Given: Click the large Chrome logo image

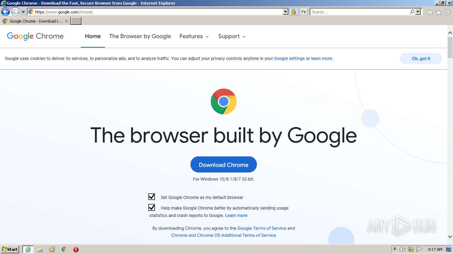Looking at the screenshot, I should (x=224, y=102).
